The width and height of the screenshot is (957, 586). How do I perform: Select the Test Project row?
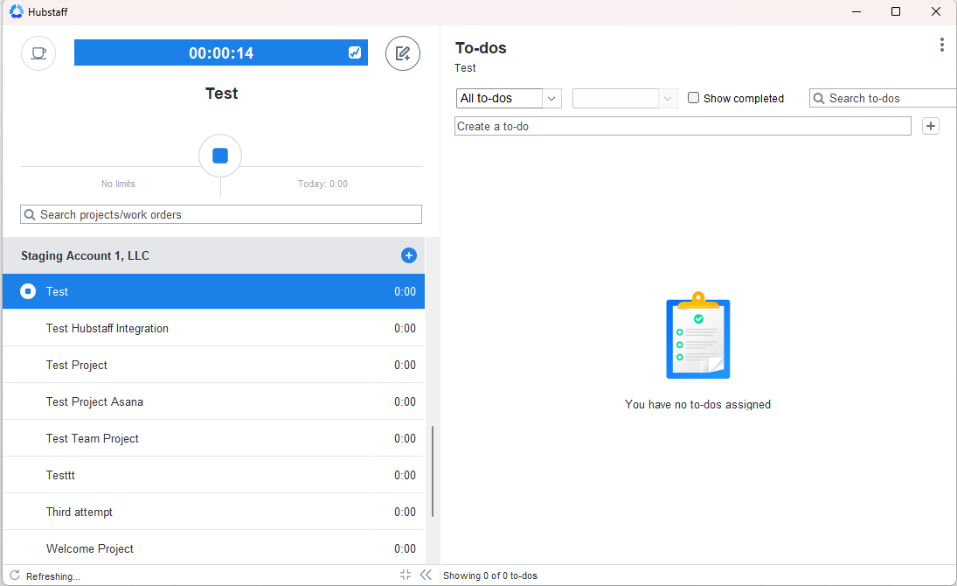click(x=213, y=365)
